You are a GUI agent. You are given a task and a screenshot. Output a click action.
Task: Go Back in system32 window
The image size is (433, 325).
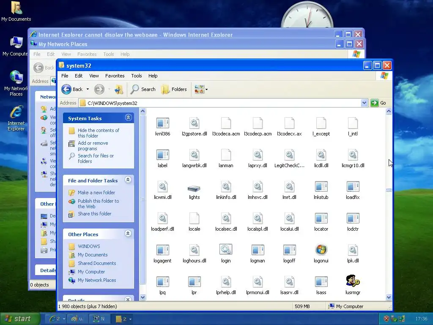72,89
